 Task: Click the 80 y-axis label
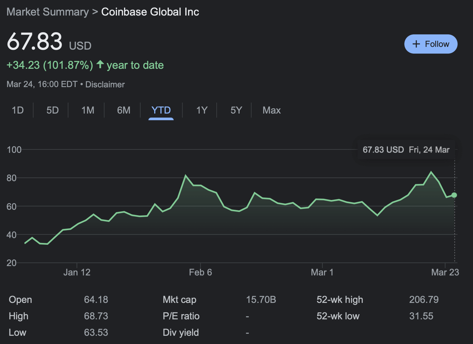pyautogui.click(x=12, y=178)
